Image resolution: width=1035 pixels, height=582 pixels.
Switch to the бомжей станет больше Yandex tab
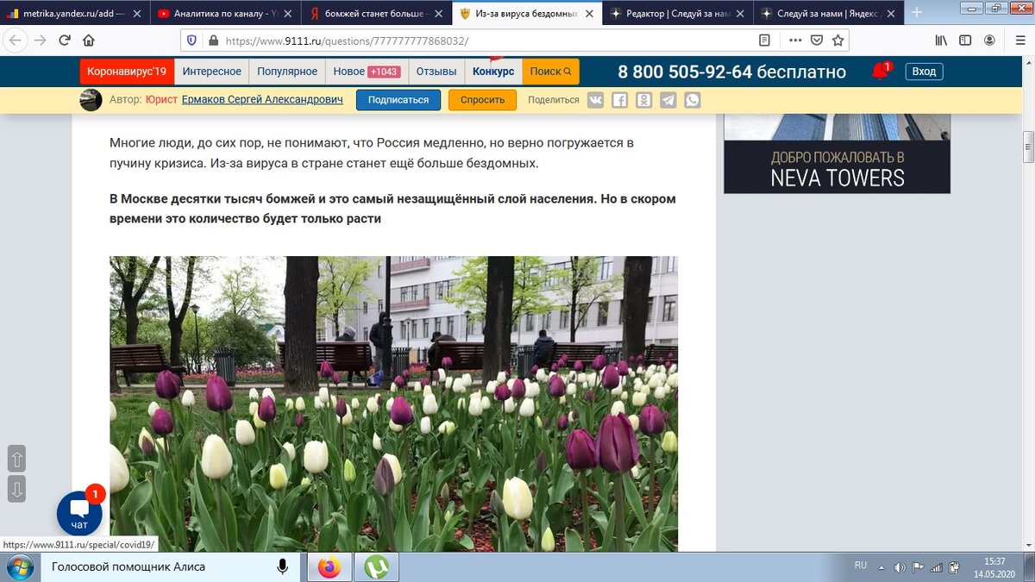pos(376,13)
